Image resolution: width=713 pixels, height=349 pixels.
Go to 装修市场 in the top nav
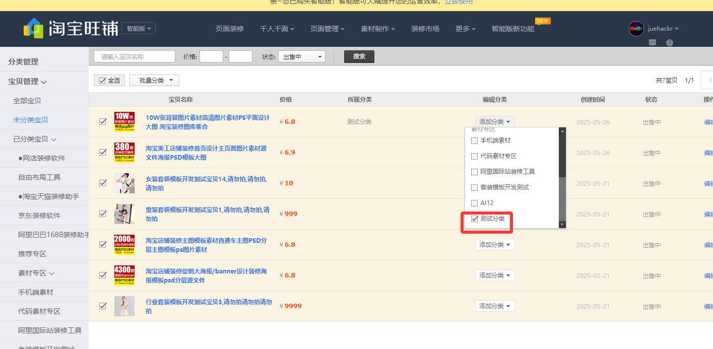pyautogui.click(x=425, y=29)
